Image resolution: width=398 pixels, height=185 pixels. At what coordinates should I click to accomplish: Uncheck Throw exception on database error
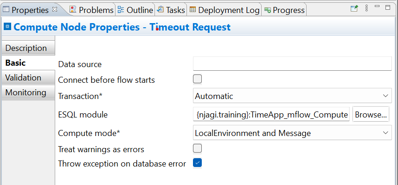pyautogui.click(x=197, y=163)
